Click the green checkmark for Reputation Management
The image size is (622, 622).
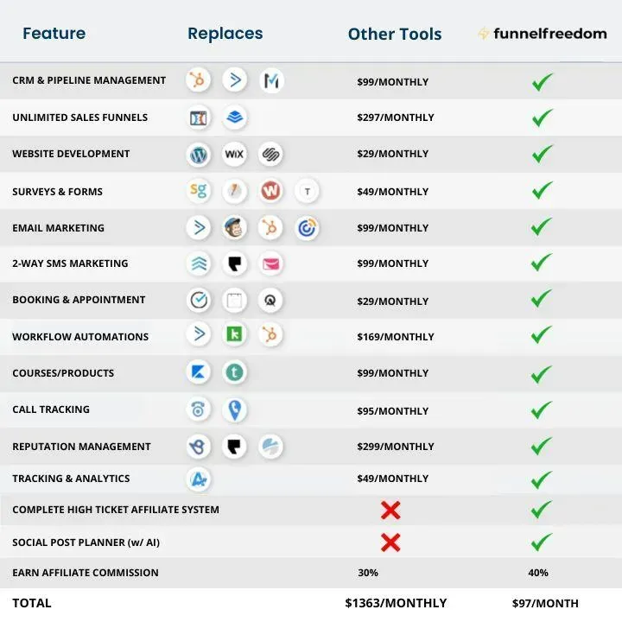coord(542,446)
